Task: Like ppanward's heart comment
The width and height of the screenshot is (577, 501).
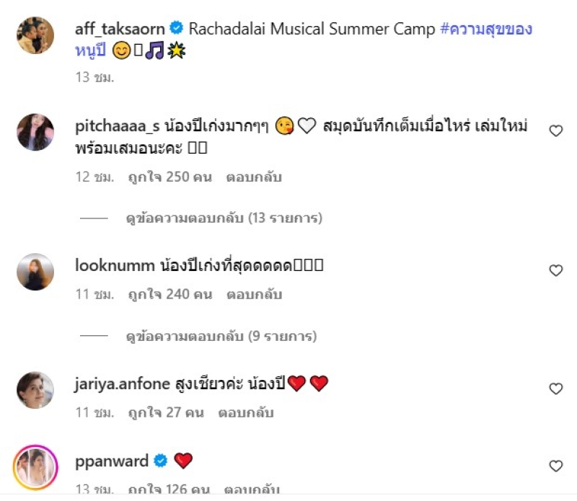Action: pyautogui.click(x=555, y=466)
